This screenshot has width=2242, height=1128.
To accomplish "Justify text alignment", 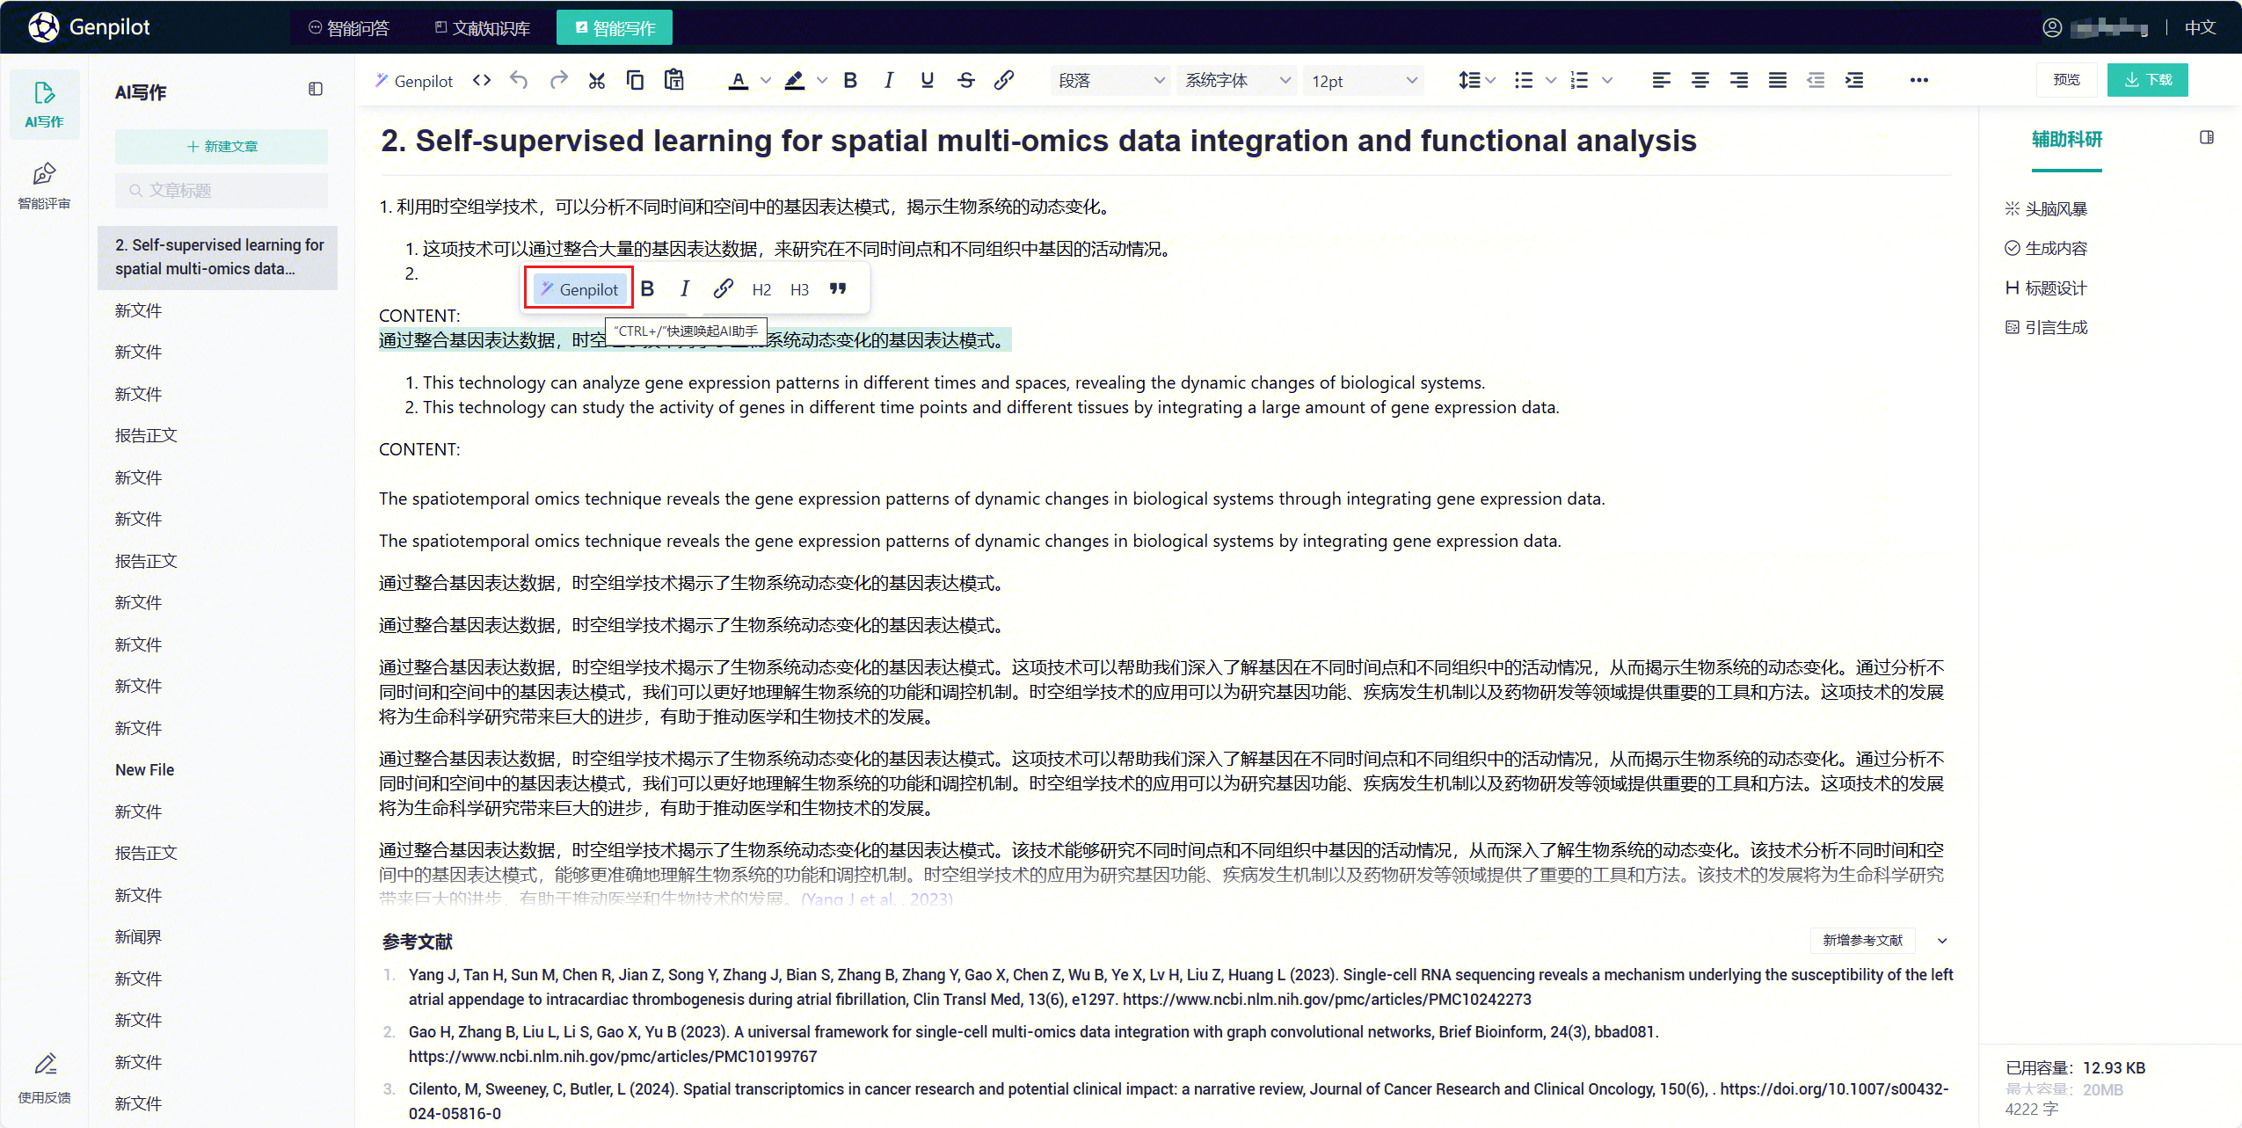I will point(1777,81).
